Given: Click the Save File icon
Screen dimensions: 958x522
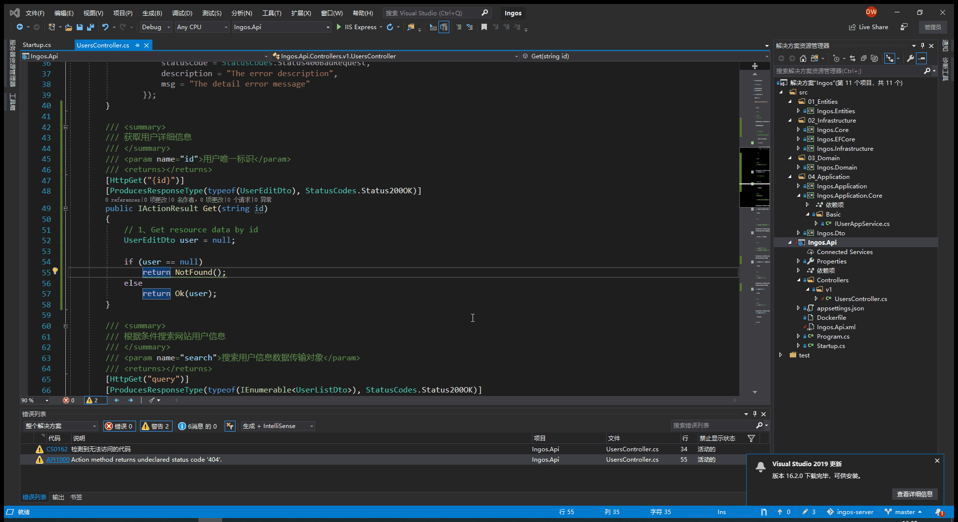Looking at the screenshot, I should (x=79, y=27).
